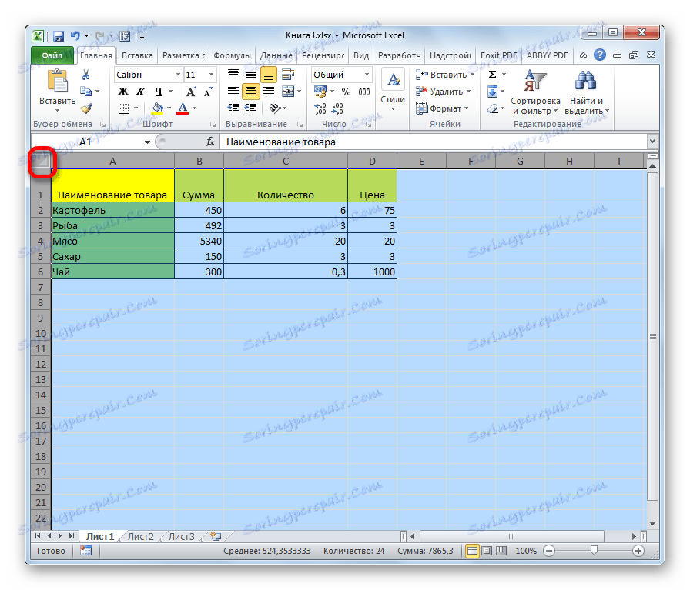Open the Общий number format dropdown
Screen dimensions: 690x590
click(367, 75)
